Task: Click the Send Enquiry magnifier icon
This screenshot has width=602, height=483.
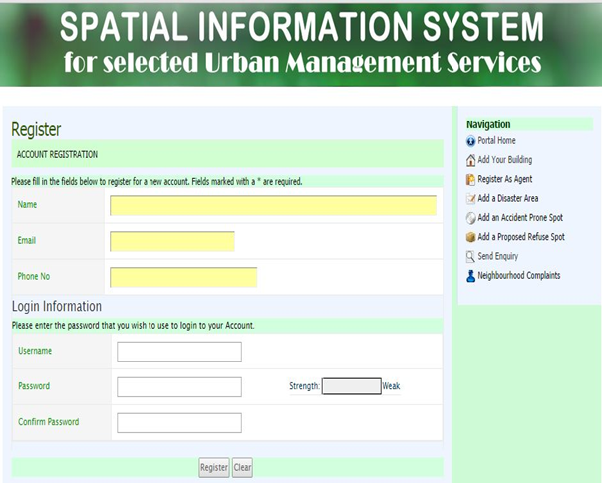Action: click(470, 256)
